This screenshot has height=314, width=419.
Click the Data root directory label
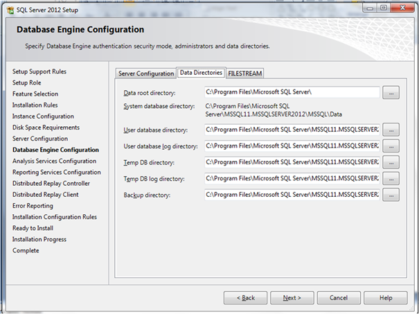(x=150, y=93)
